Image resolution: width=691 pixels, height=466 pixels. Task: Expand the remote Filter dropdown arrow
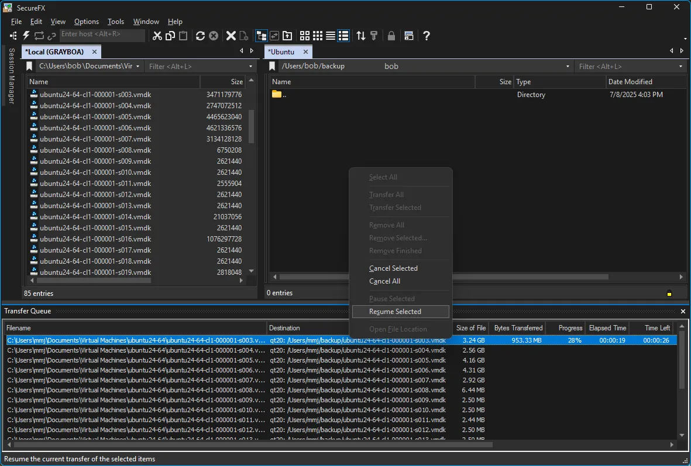[680, 67]
